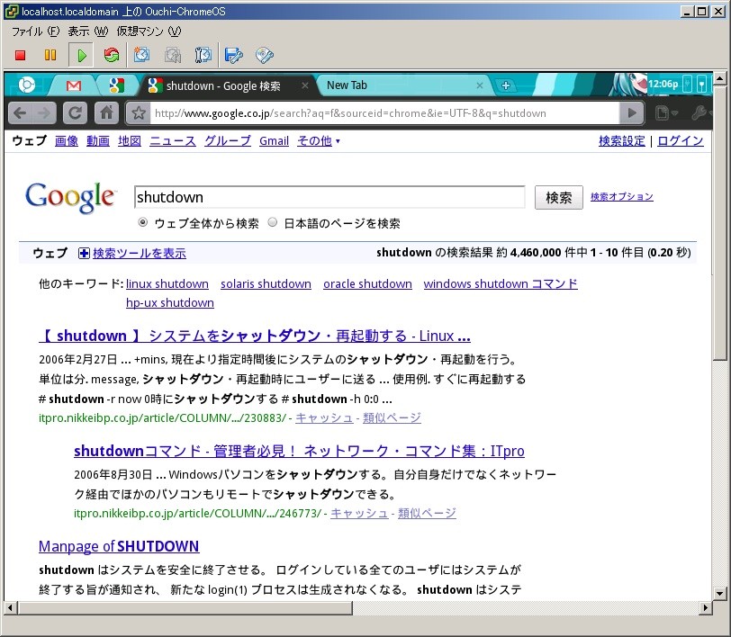Bookmark the page with star icon
731x637 pixels.
(x=139, y=113)
